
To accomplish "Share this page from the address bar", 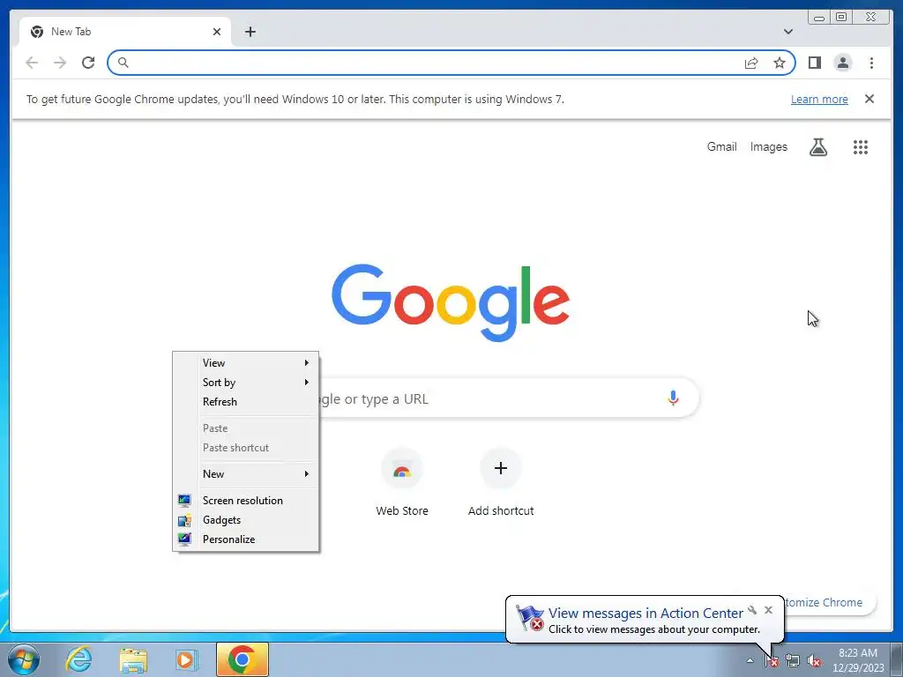I will click(751, 63).
